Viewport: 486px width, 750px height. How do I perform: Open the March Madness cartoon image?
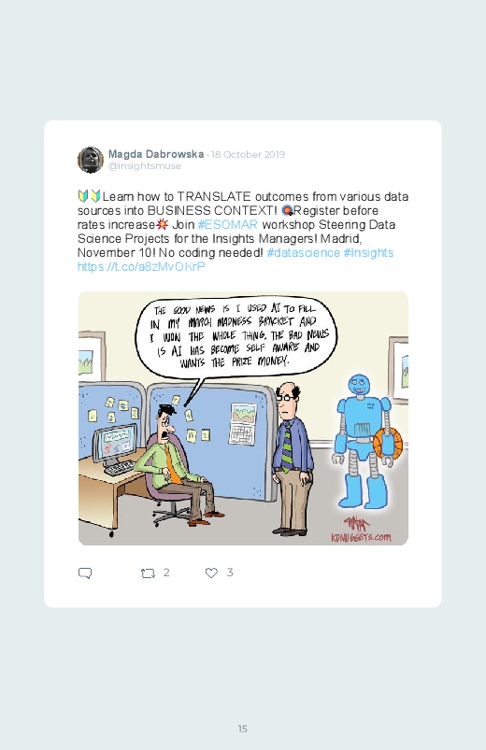243,418
